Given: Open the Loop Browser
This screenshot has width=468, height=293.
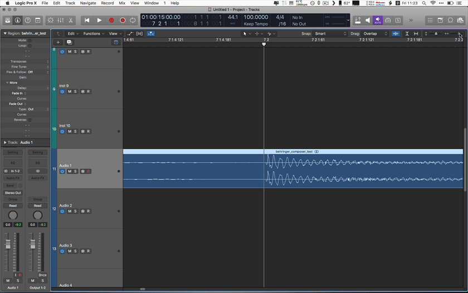Looking at the screenshot, I should 450,20.
